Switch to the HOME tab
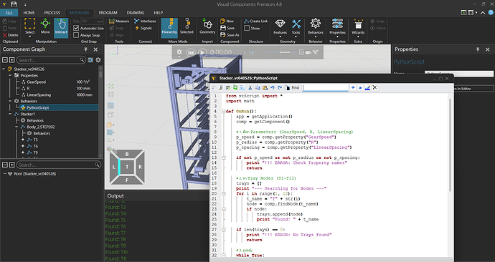 click(29, 13)
